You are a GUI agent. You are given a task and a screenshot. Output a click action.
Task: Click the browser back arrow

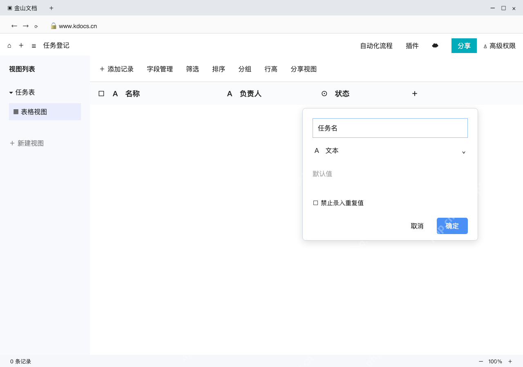(x=14, y=26)
